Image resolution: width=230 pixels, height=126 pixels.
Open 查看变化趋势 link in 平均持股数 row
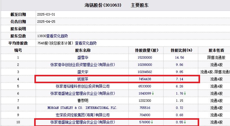[86, 43]
